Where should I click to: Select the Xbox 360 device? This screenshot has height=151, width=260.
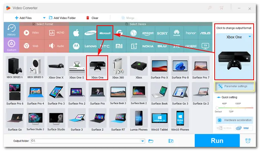[x=118, y=68]
